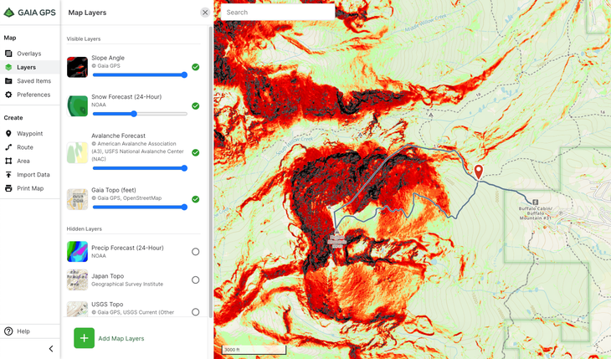Click into the Search field
This screenshot has width=611, height=359.
278,13
